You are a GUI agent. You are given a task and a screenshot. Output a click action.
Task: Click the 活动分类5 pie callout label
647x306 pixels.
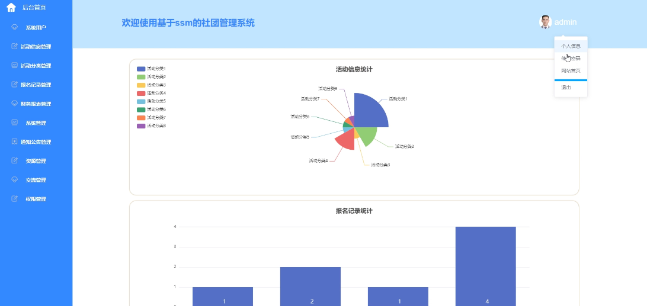point(300,137)
